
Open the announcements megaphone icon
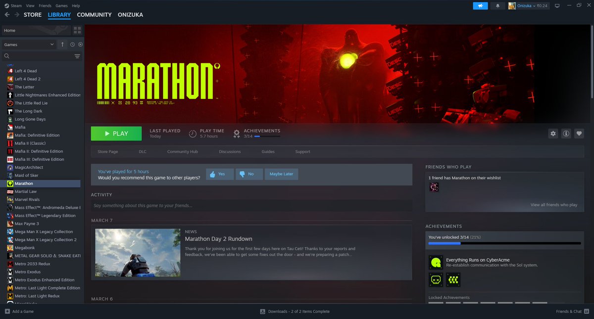click(480, 5)
